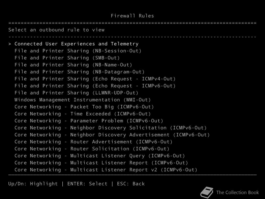Select File and Printer Sharing (LLMNR-UDP-Out)
Image resolution: width=265 pixels, height=199 pixels.
(76, 93)
